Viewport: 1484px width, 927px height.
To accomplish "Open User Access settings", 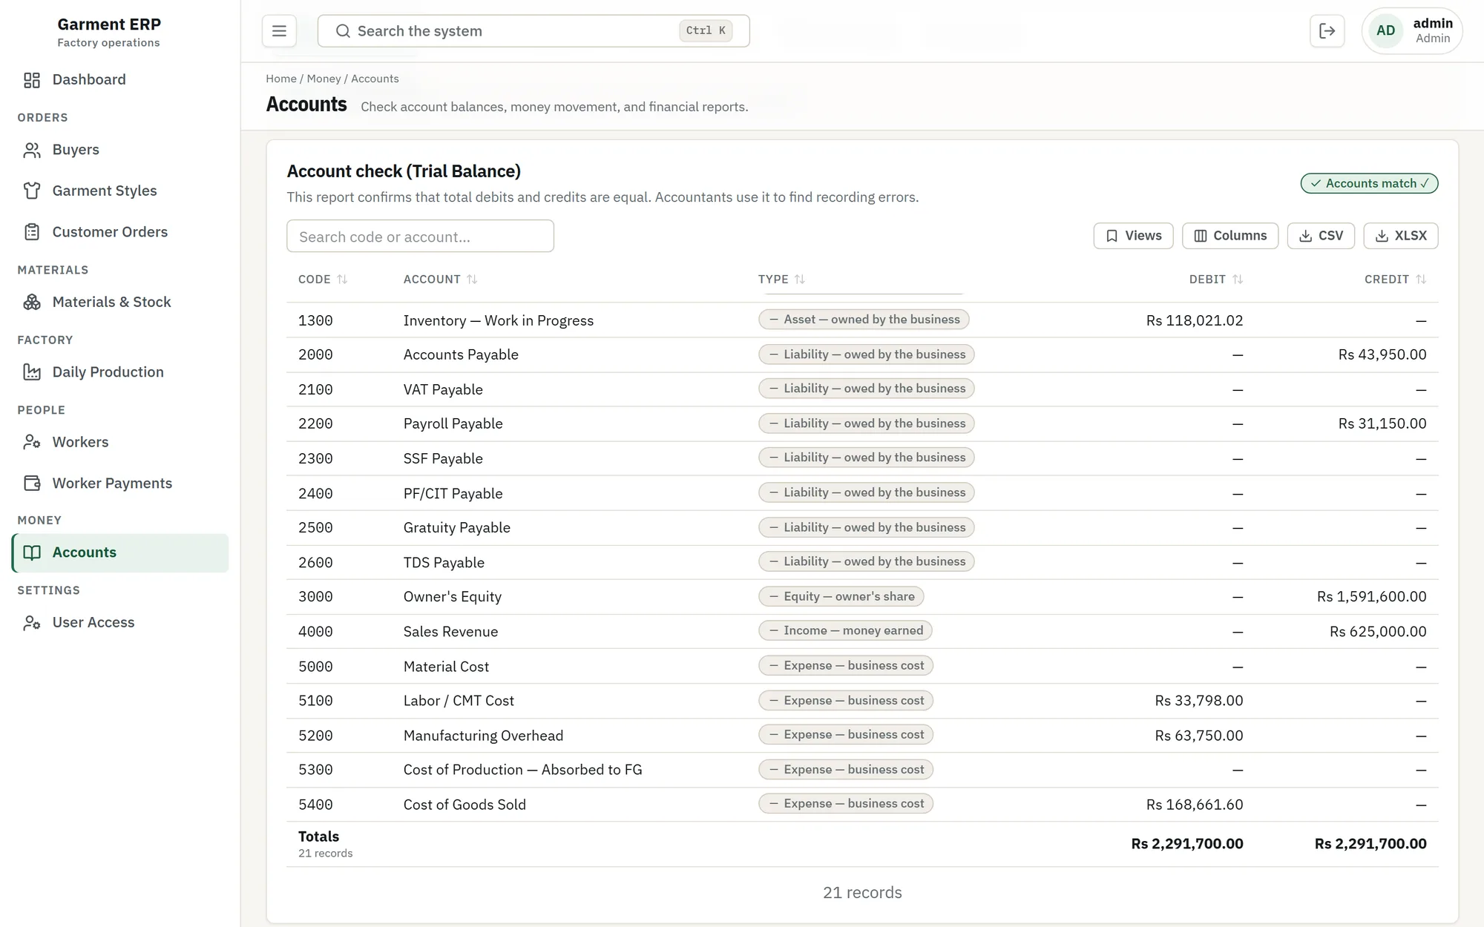I will tap(120, 623).
